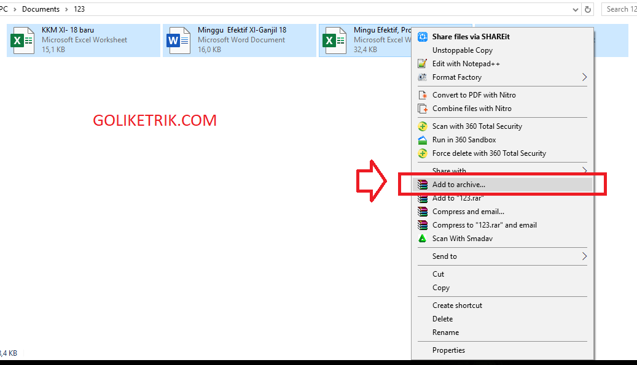Choose Add to "123.rar" entry
Viewport: 637px width, 365px height.
[x=502, y=198]
